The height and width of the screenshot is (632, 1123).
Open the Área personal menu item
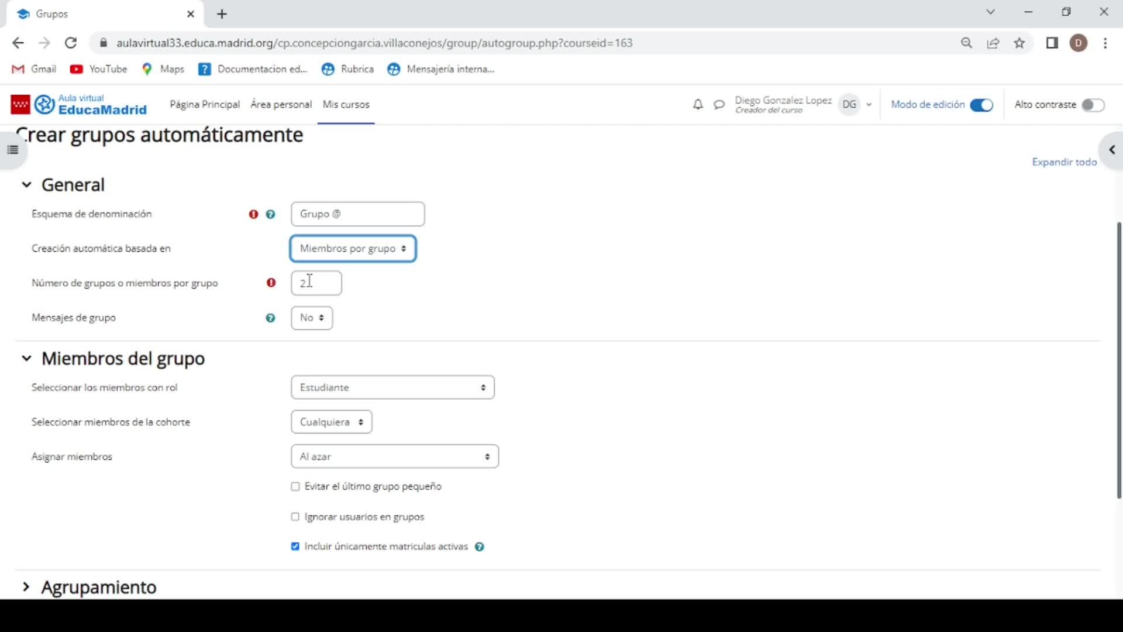pyautogui.click(x=281, y=104)
